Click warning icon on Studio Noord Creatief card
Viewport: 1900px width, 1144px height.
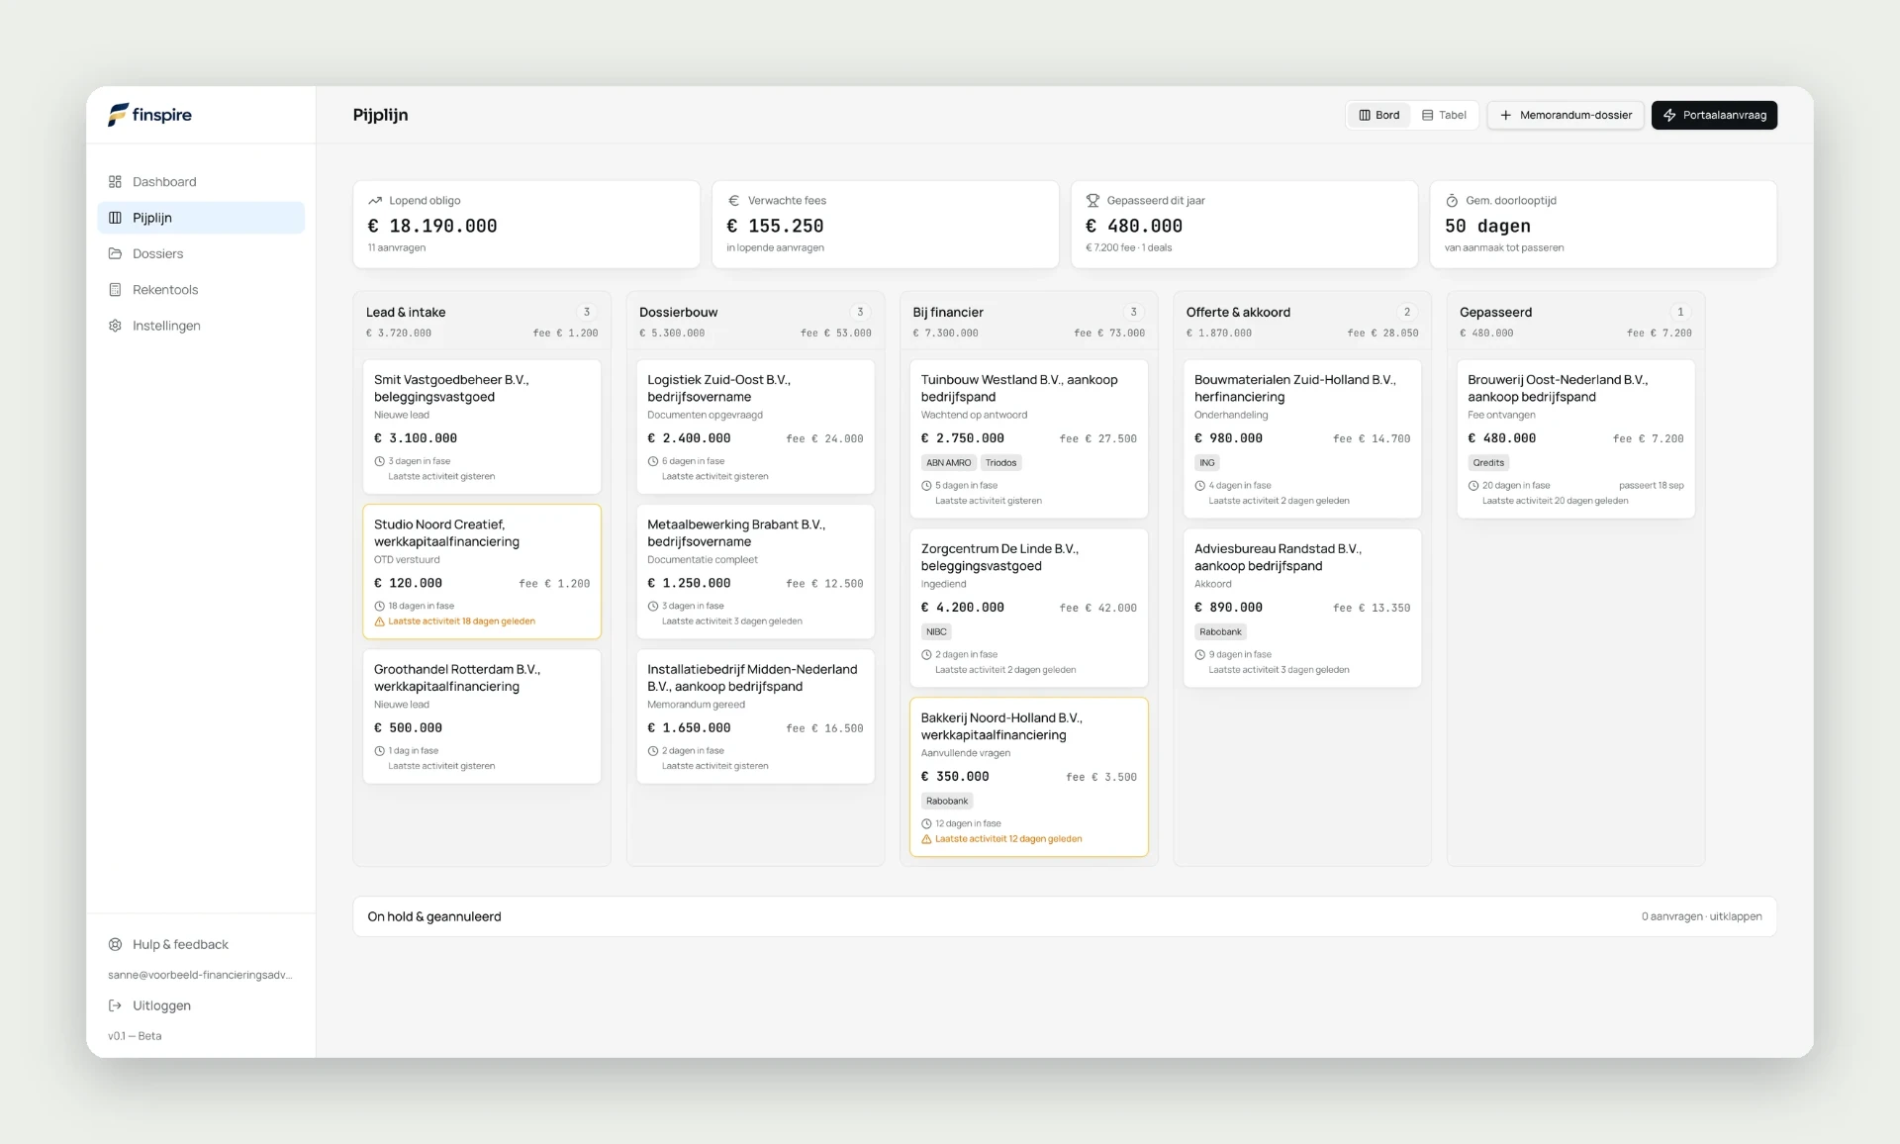point(379,621)
